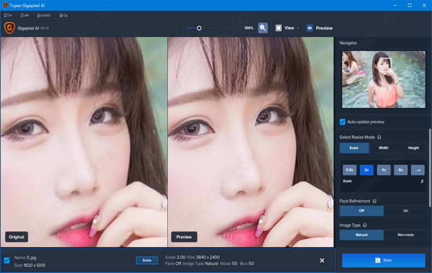
Task: Click the Preview eye icon
Action: (x=310, y=28)
